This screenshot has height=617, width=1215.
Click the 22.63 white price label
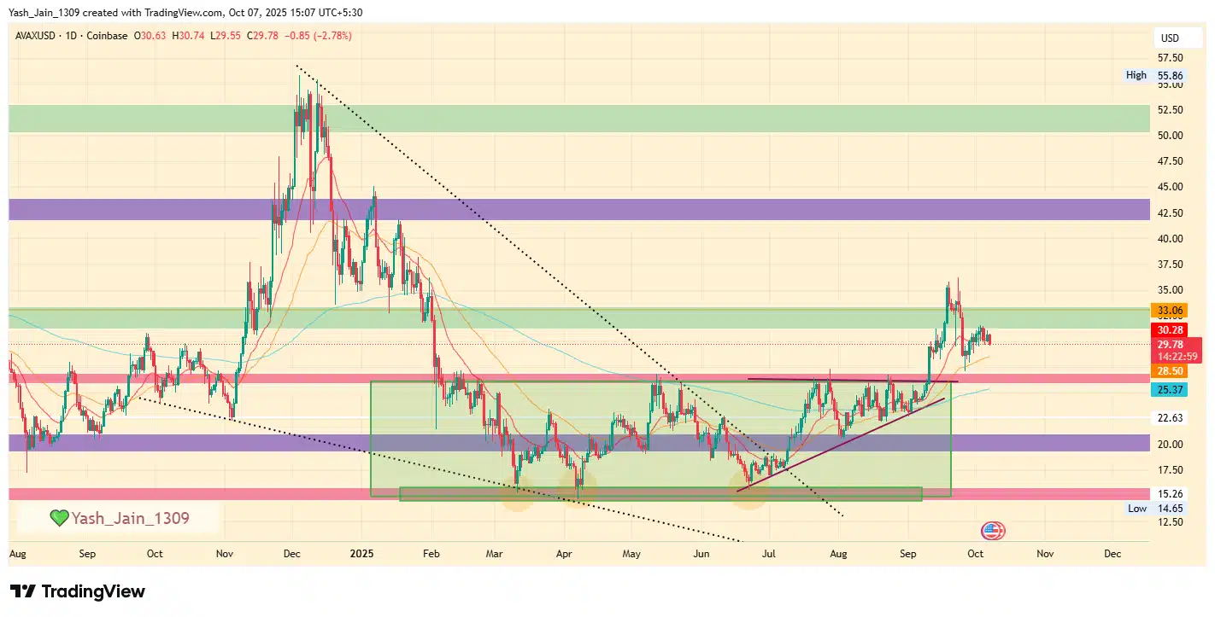1169,418
